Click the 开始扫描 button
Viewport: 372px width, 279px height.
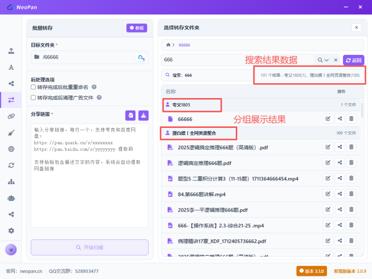click(90, 247)
